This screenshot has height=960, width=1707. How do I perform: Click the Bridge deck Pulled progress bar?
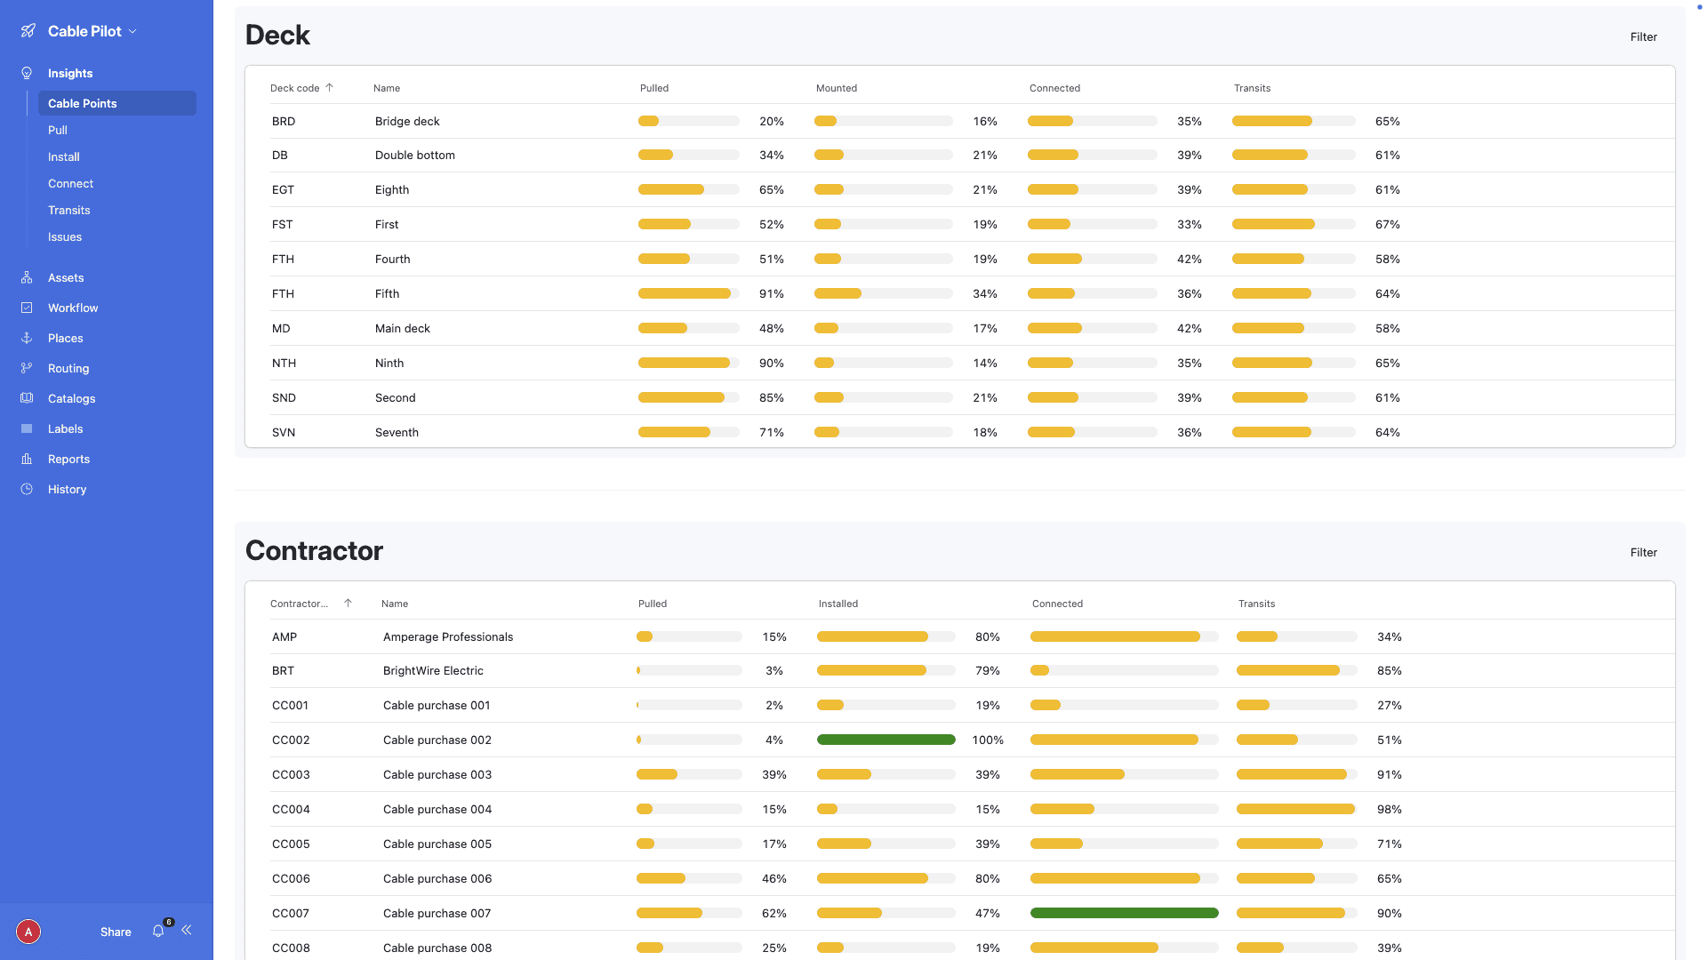point(688,121)
